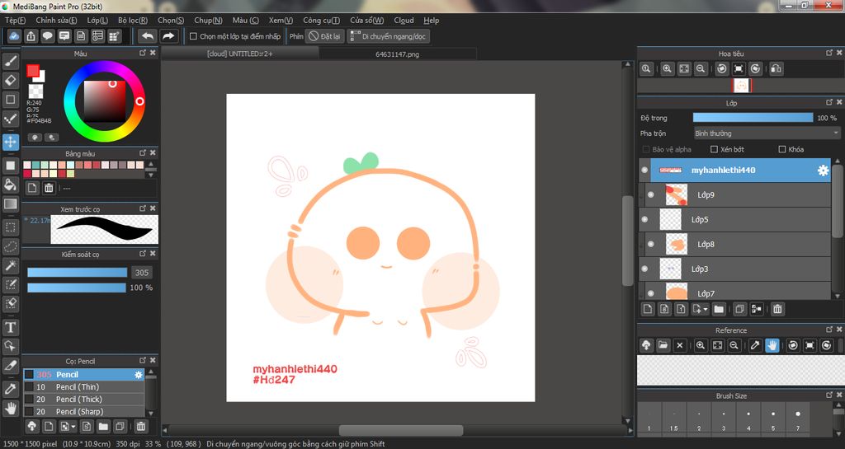This screenshot has width=845, height=449.
Task: Hide the Lớp3 layer
Action: point(645,269)
